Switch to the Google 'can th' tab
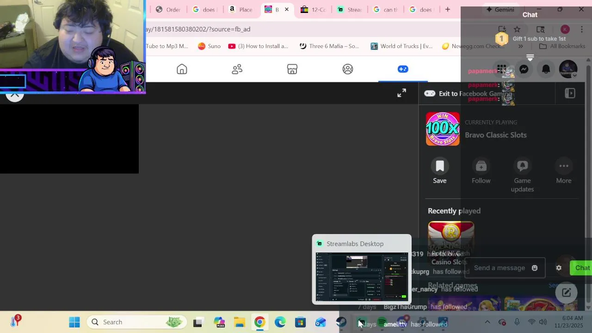Viewport: 592px width, 333px height. tap(385, 10)
